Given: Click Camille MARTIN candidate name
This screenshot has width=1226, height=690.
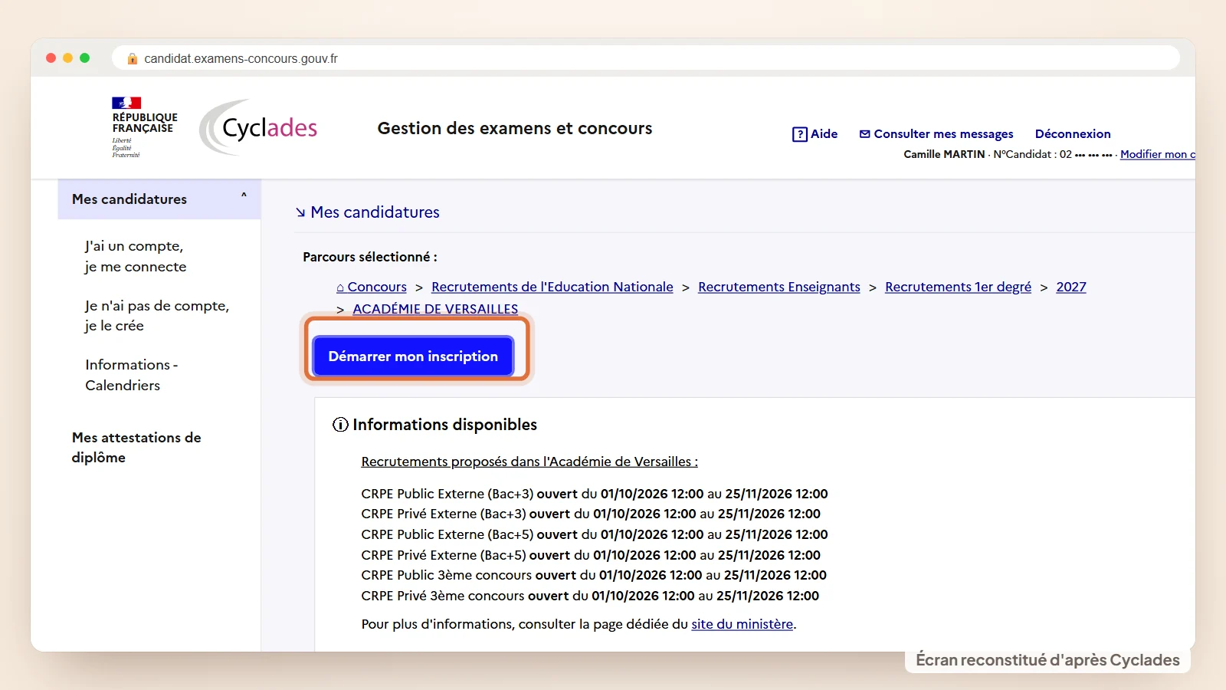Looking at the screenshot, I should coord(944,154).
